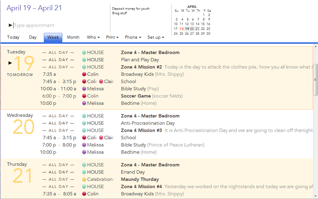The image size is (318, 199).
Task: Click the vertical scrollbar thumb
Action: pos(316,80)
